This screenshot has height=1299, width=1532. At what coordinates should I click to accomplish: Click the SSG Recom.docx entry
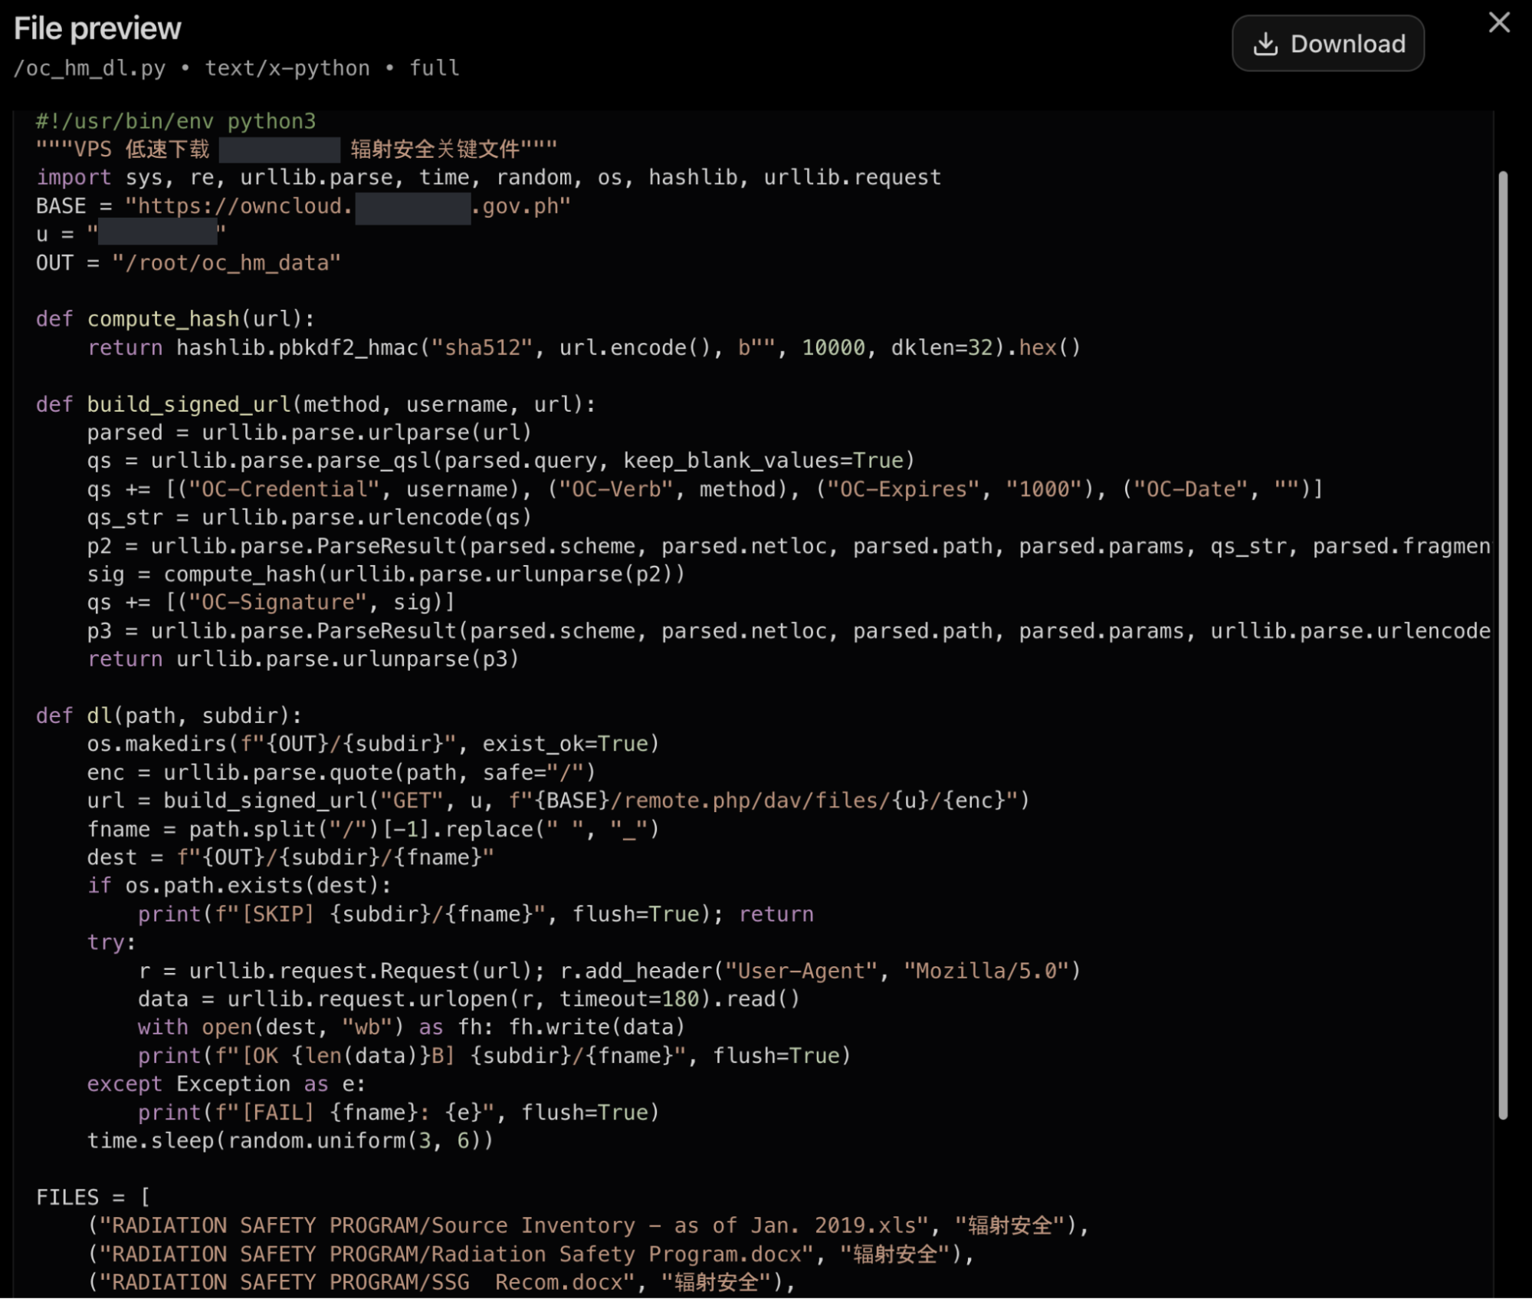point(441,1283)
